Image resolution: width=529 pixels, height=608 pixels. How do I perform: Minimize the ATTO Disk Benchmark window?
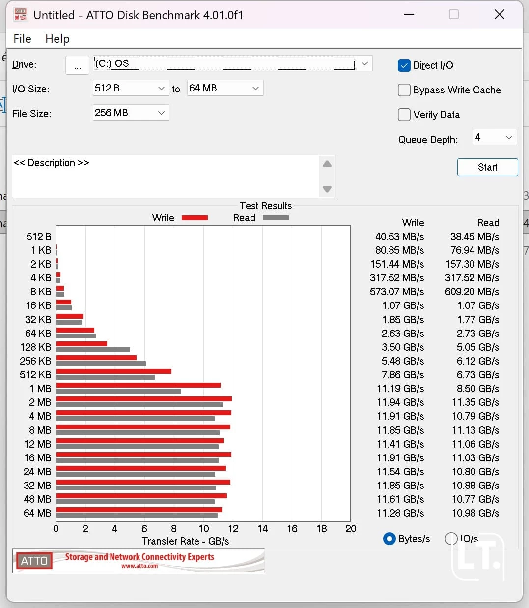409,14
